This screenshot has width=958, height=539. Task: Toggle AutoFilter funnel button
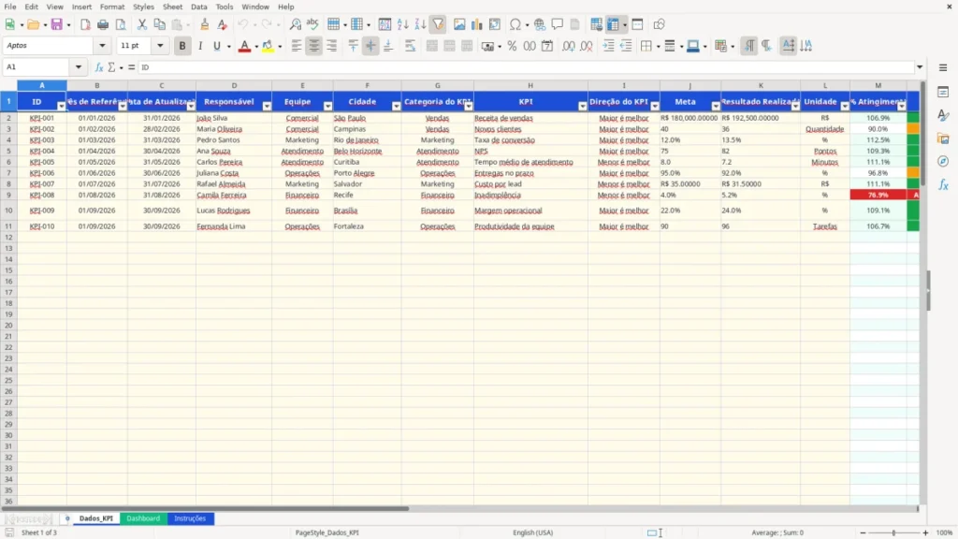click(438, 24)
